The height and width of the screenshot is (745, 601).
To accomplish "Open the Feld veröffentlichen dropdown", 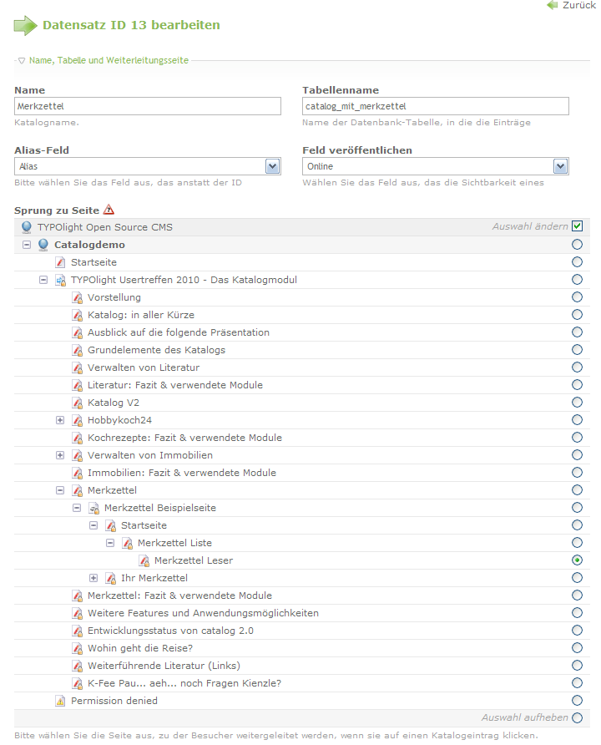I will point(560,166).
